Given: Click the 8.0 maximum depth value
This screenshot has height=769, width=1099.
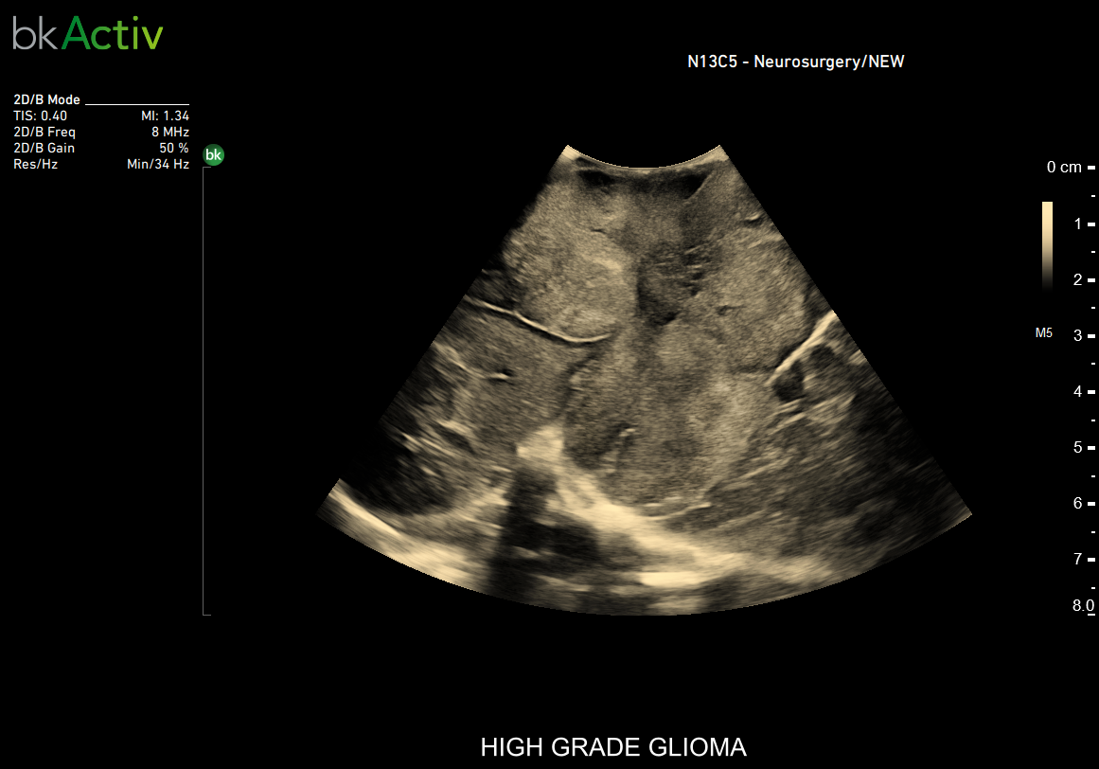Looking at the screenshot, I should tap(1083, 606).
